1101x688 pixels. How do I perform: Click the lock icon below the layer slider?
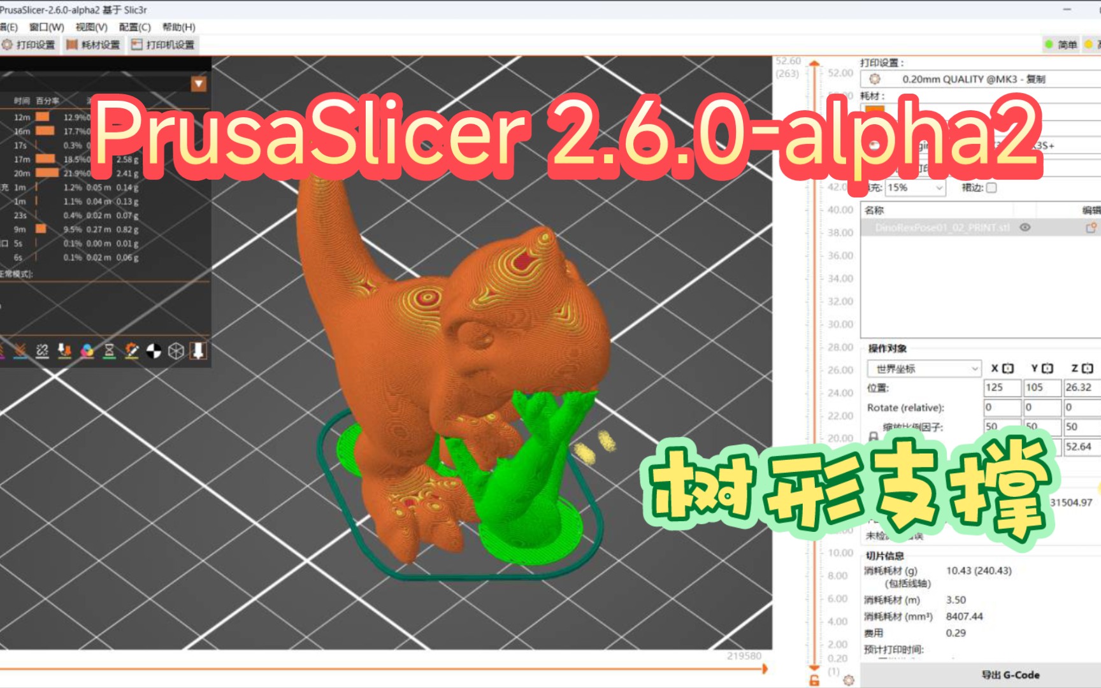tap(814, 680)
